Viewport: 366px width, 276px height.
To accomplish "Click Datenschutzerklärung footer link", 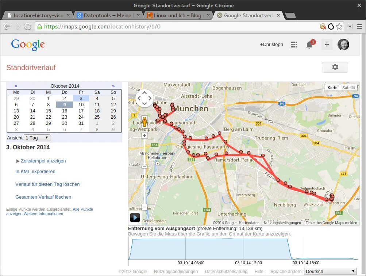I will 226,272.
